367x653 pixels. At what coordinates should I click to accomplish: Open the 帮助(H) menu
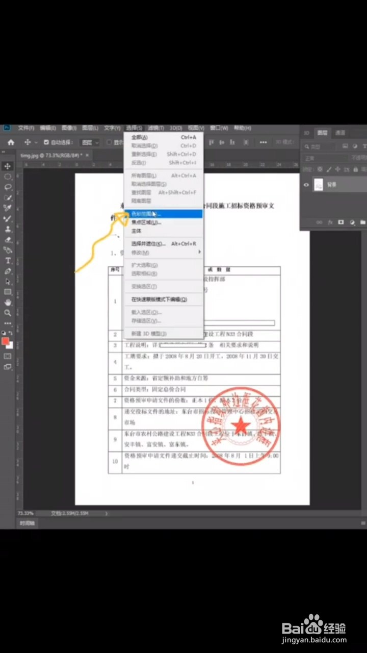coord(242,128)
